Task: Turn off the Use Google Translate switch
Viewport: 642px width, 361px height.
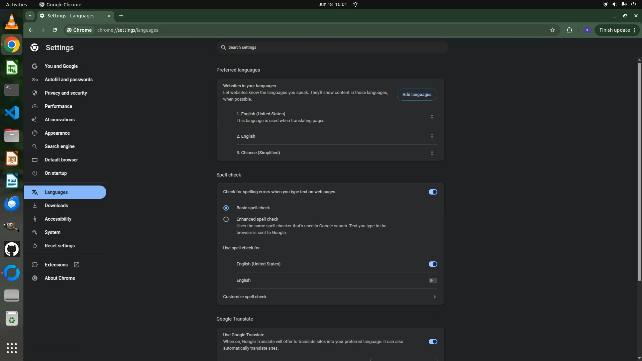Action: tap(433, 342)
